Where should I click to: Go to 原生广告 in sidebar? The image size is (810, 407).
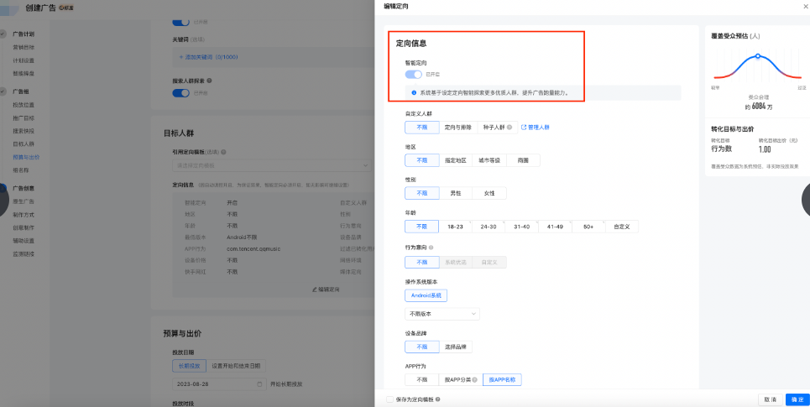click(24, 201)
